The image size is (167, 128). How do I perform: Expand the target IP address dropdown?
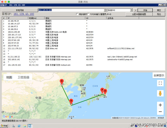(105, 10)
